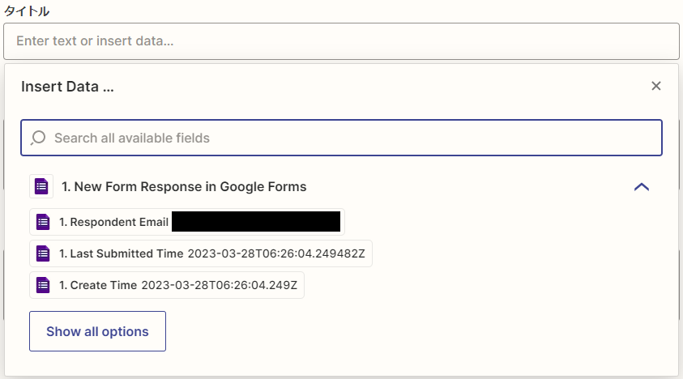Collapse the New Form Response section chevron

[641, 187]
